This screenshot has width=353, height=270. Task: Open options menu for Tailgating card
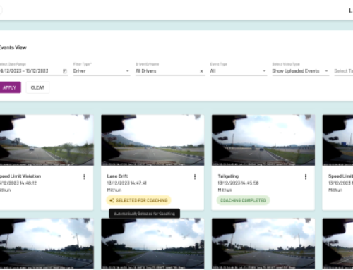tap(306, 177)
